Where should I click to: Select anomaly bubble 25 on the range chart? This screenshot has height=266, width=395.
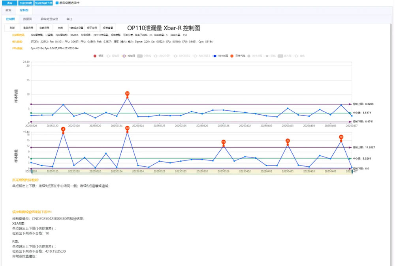point(288,141)
